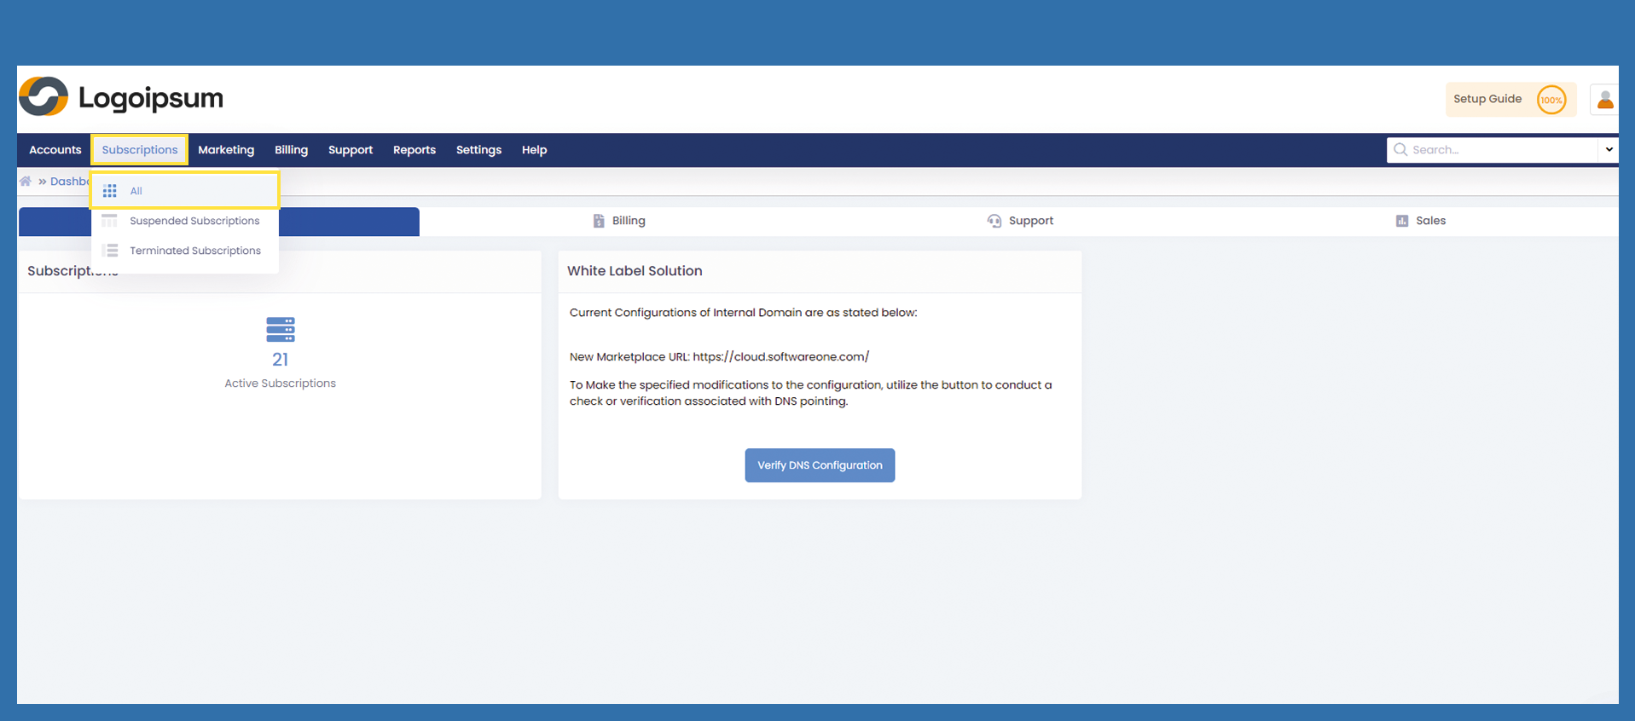The width and height of the screenshot is (1635, 721).
Task: Click the Setup Guide button
Action: 1487,99
